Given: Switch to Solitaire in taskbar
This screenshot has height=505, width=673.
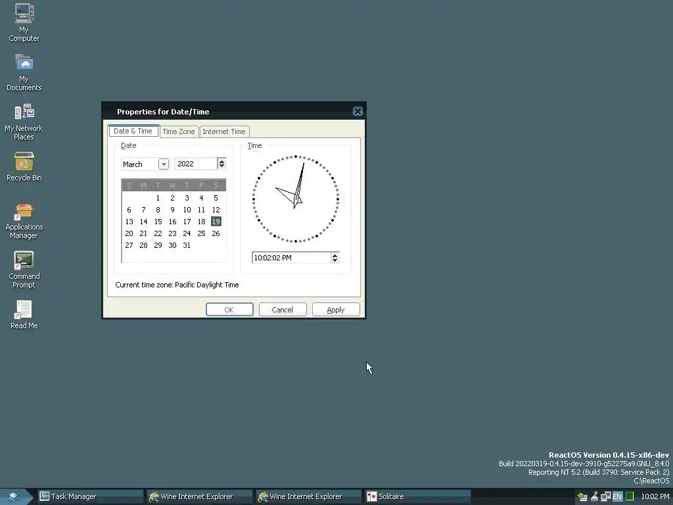Looking at the screenshot, I should [417, 497].
